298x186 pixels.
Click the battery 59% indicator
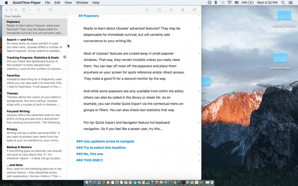point(248,2)
